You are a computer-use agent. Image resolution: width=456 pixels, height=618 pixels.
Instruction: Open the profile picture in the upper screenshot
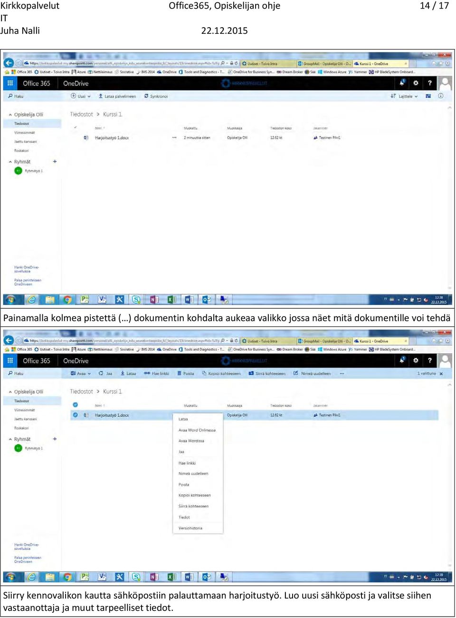(x=445, y=83)
